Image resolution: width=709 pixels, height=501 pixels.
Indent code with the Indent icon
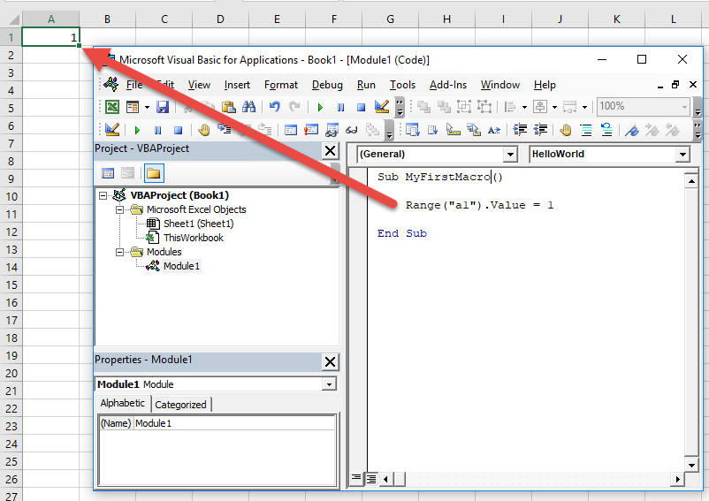point(520,130)
